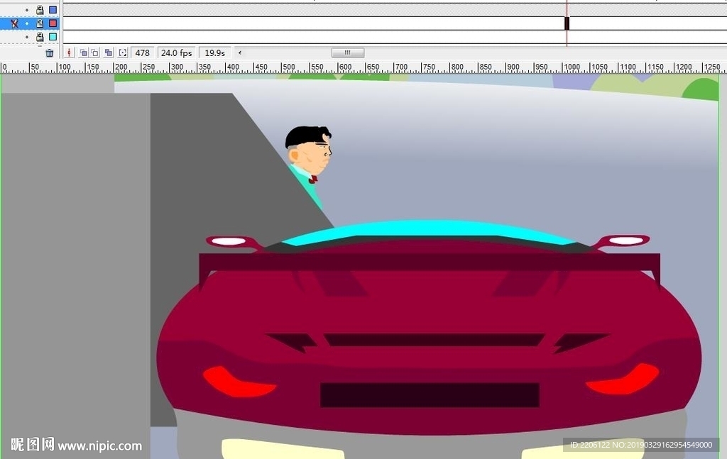Click elapsed time 19.9s readout
727x459 pixels.
pyautogui.click(x=215, y=52)
